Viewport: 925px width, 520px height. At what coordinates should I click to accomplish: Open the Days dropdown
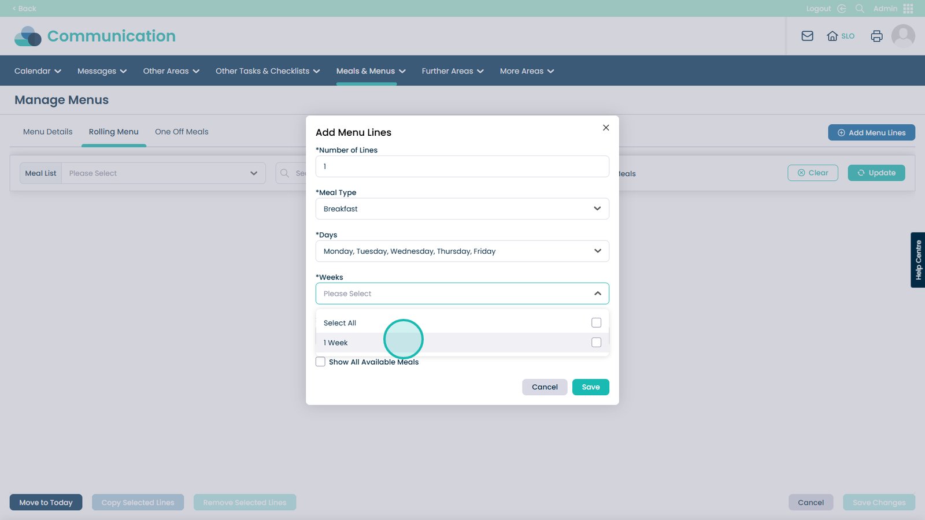coord(462,251)
